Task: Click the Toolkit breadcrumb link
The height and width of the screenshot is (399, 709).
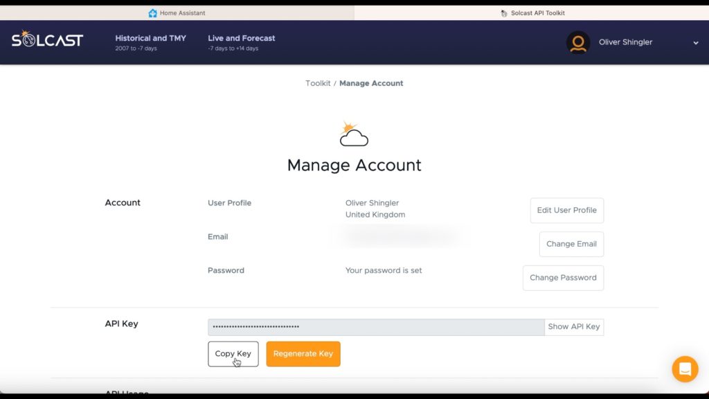Action: pos(318,83)
